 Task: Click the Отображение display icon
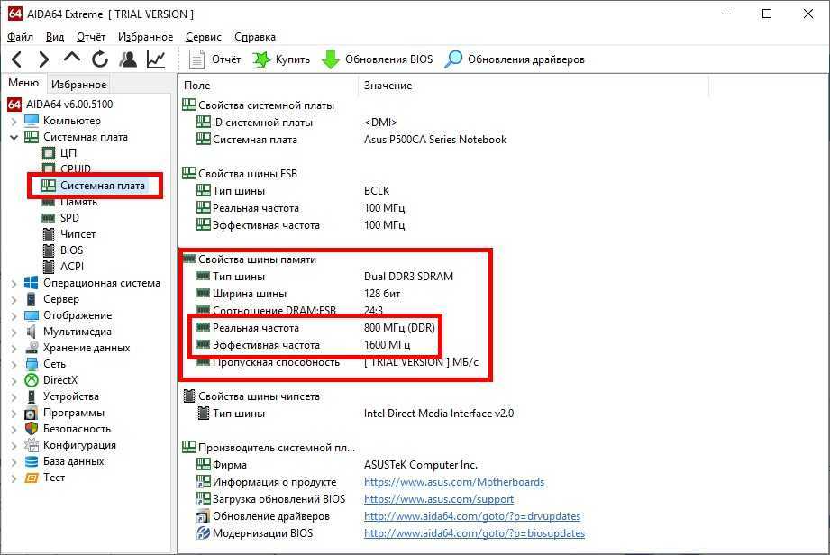[x=32, y=316]
